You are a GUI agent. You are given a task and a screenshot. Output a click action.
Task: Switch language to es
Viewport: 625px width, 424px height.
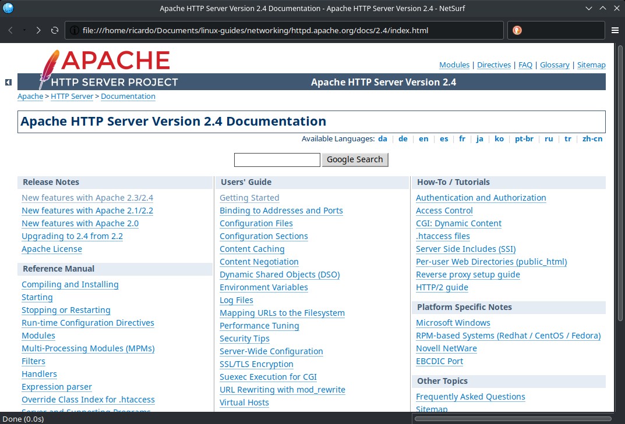click(x=444, y=138)
